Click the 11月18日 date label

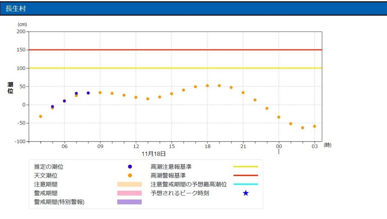(153, 154)
